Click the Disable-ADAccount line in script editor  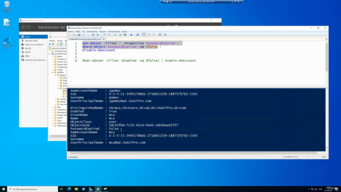pos(99,50)
